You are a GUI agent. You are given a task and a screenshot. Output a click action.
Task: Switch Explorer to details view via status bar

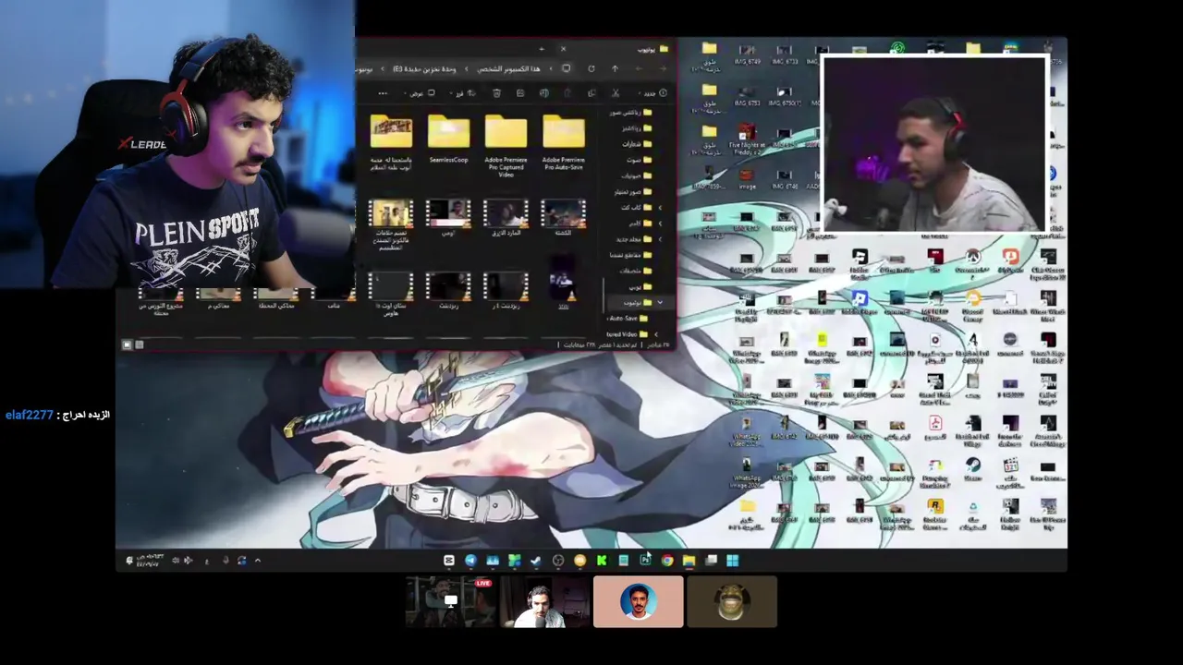pyautogui.click(x=140, y=345)
